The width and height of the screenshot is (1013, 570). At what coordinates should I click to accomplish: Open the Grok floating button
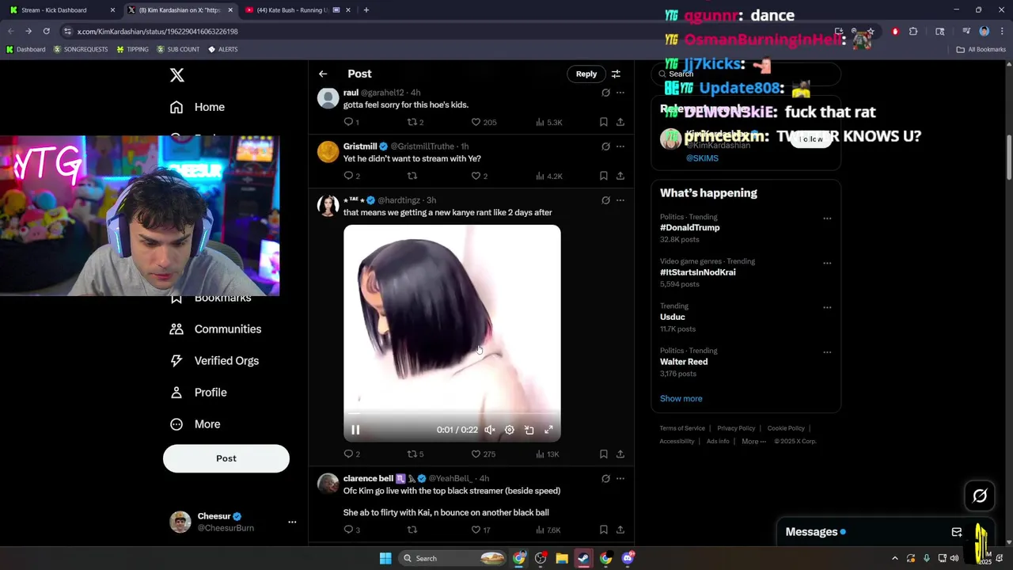tap(980, 496)
